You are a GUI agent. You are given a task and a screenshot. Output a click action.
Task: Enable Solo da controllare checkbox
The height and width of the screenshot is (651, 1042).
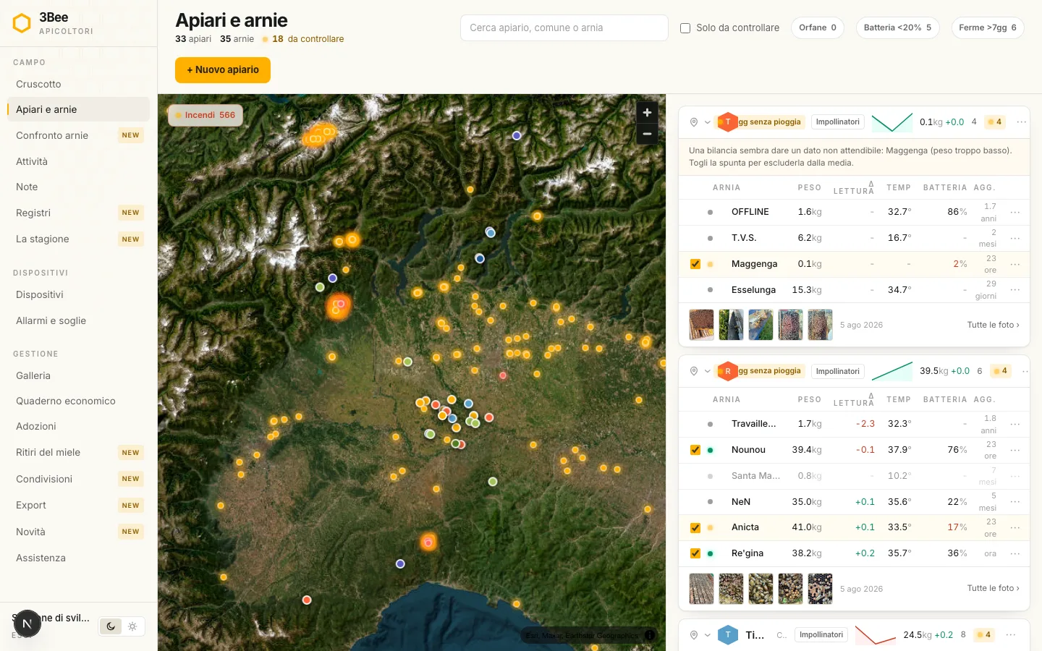point(685,28)
